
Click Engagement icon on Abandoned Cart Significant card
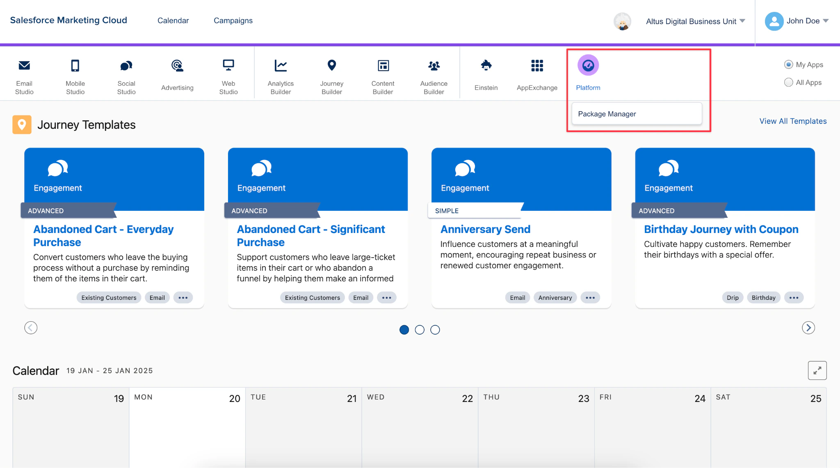click(x=261, y=168)
